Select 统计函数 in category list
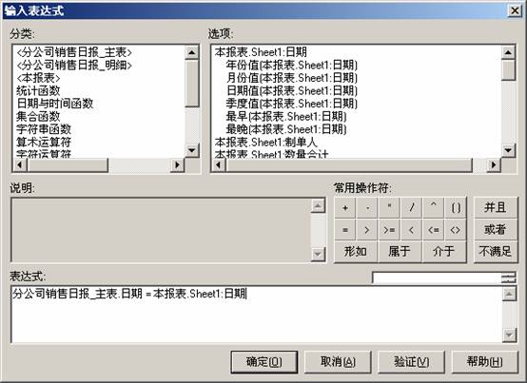 click(x=38, y=90)
